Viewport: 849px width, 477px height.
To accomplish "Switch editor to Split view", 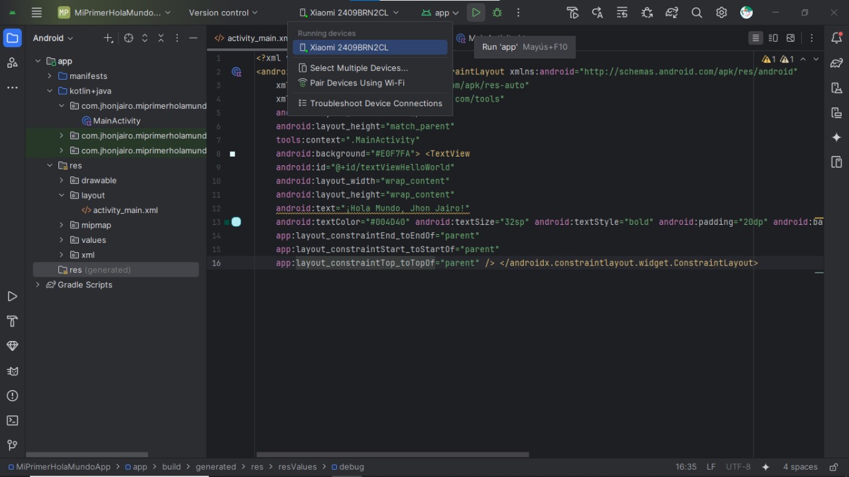I will (773, 38).
